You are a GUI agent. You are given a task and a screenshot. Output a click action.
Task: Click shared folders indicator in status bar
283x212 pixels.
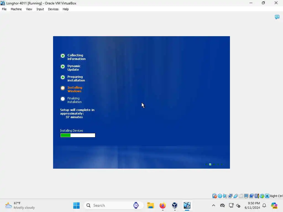[x=241, y=196]
